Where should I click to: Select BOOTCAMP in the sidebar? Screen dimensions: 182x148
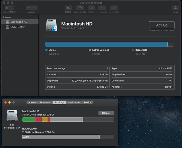(20, 27)
